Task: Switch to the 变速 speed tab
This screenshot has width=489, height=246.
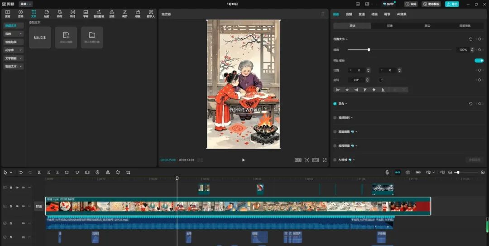Action: pyautogui.click(x=361, y=14)
